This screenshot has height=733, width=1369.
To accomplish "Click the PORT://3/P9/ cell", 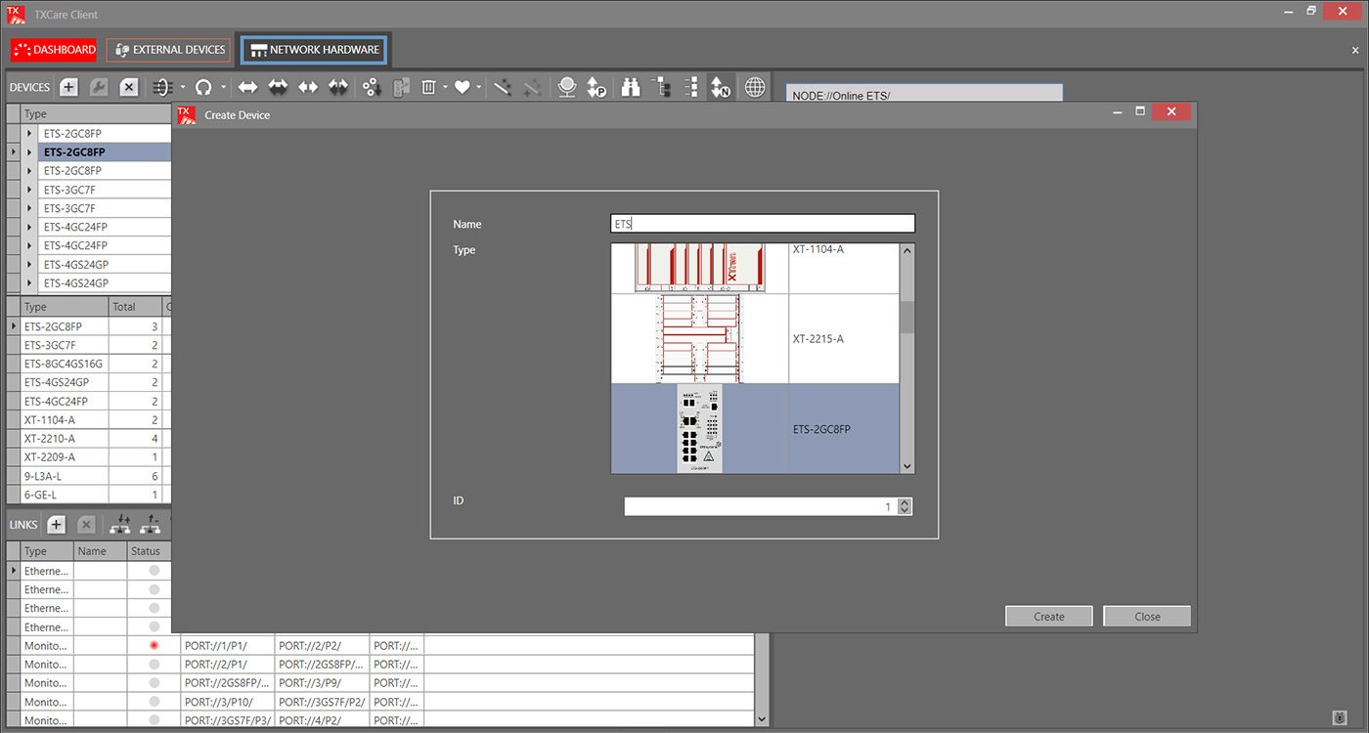I will coord(321,683).
